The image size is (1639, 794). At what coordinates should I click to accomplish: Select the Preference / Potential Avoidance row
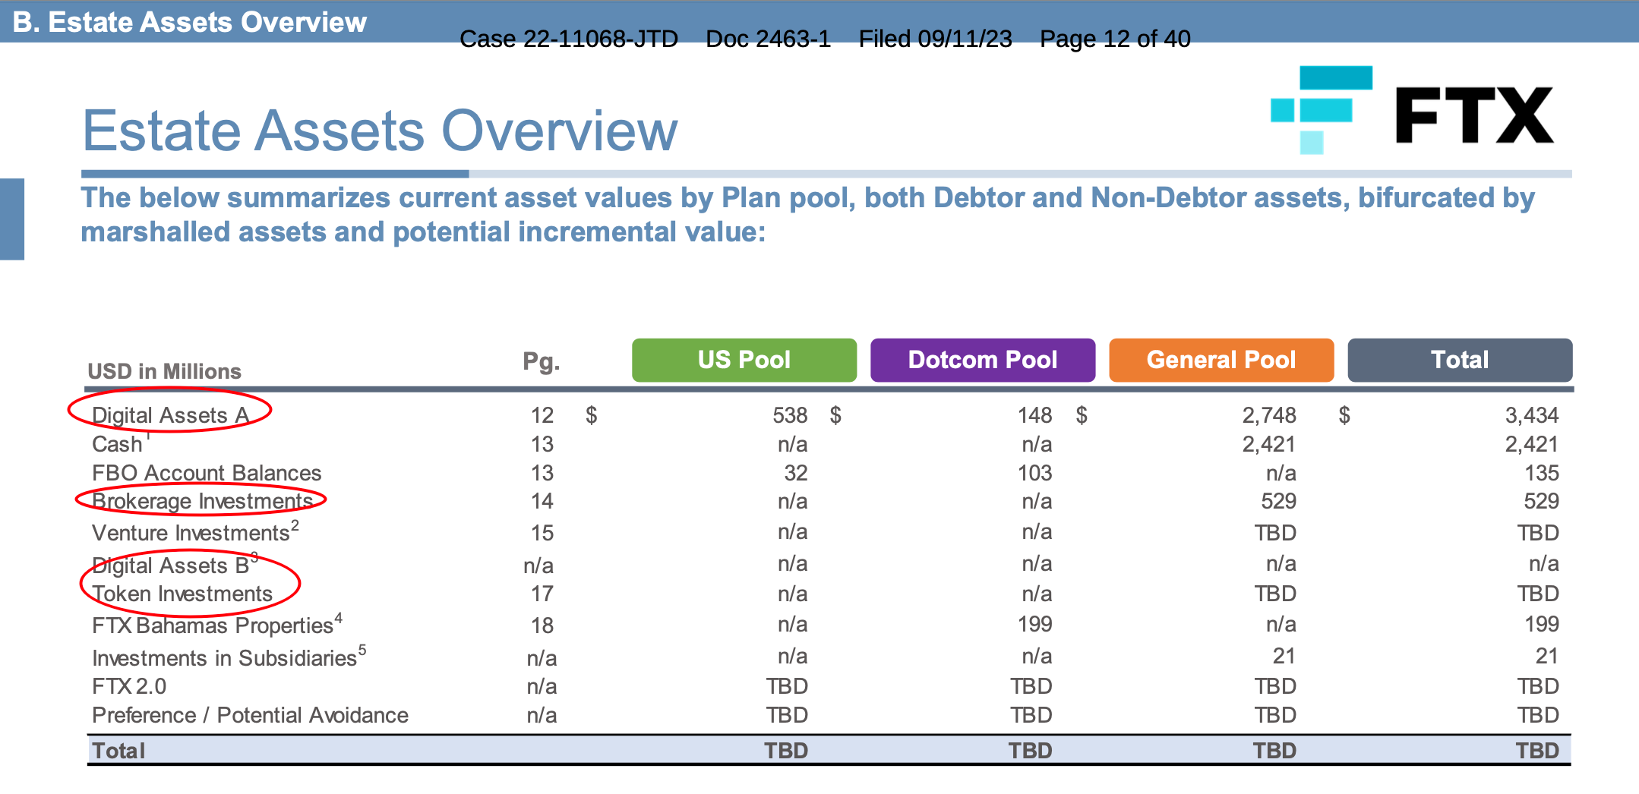tap(250, 715)
